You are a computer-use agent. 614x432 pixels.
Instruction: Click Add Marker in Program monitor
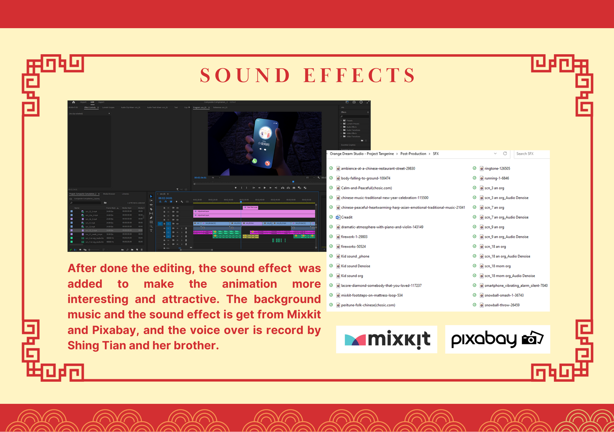(235, 188)
